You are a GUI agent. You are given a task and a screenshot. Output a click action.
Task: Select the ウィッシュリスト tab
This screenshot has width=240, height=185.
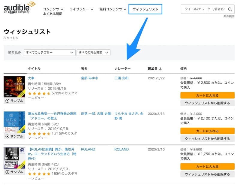click(x=145, y=9)
